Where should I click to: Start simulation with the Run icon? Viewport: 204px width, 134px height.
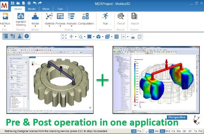click(105, 16)
